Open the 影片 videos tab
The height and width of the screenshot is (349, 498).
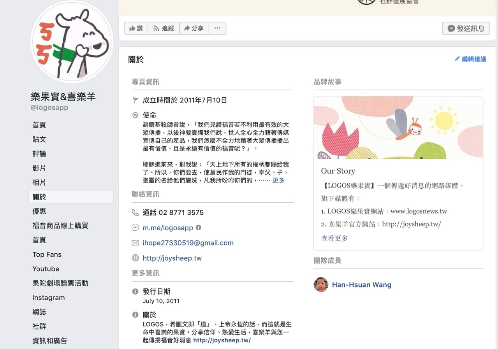pos(39,168)
